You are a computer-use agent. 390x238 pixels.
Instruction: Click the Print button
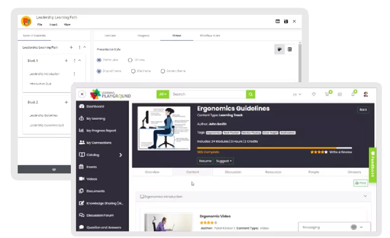tap(361, 183)
